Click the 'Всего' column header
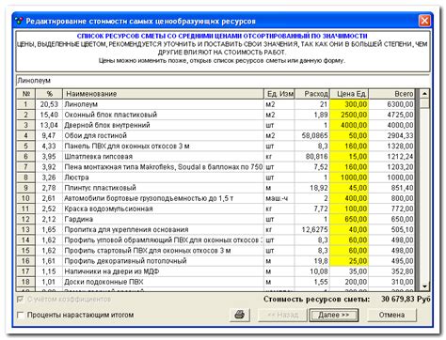 [391, 94]
